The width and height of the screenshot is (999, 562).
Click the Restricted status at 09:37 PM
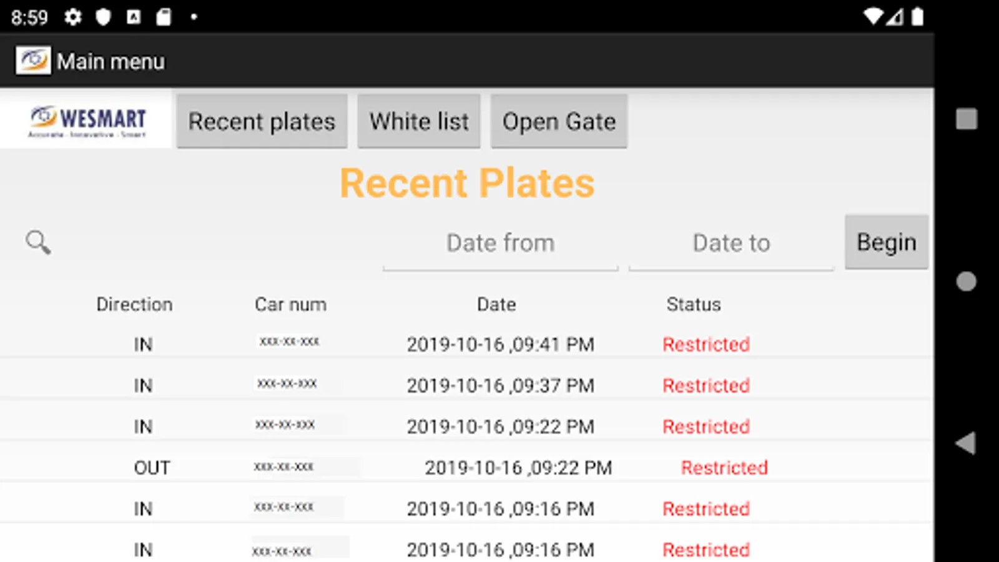[x=706, y=385]
